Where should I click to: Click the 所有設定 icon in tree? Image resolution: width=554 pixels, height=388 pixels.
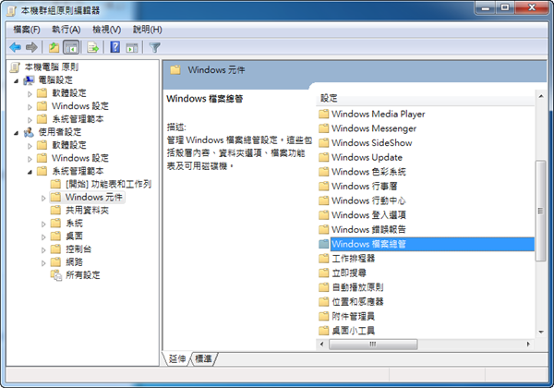pyautogui.click(x=55, y=275)
